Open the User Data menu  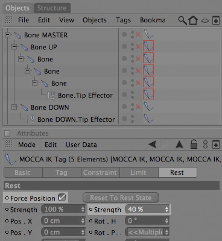[81, 145]
